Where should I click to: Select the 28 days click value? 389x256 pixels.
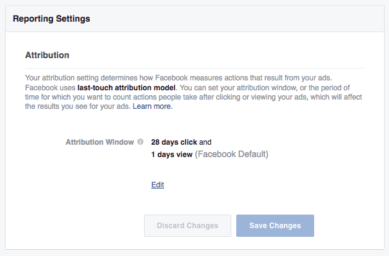click(174, 142)
